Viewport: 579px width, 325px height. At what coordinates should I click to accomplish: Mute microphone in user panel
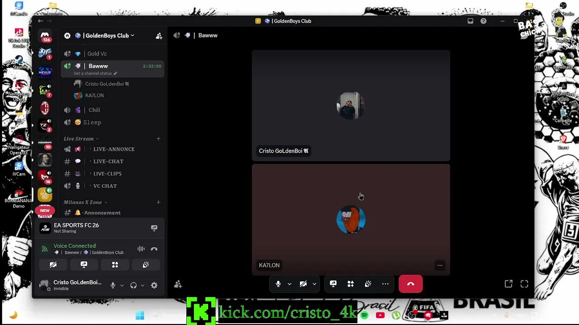(113, 285)
